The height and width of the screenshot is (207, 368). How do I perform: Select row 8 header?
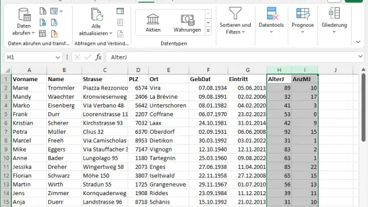pos(6,141)
